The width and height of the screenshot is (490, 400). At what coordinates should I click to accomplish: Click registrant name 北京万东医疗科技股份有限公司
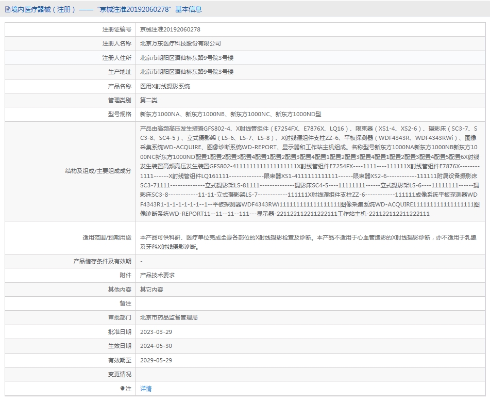(x=180, y=43)
